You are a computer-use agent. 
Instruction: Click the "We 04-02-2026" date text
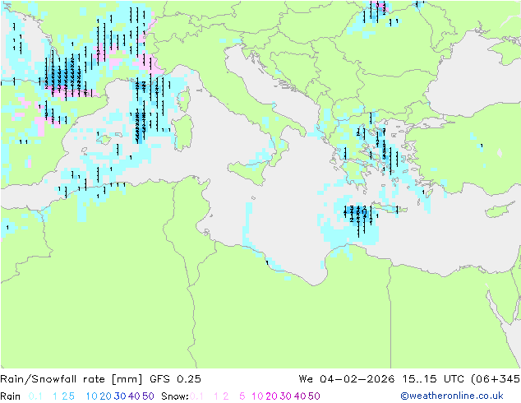click(x=347, y=379)
